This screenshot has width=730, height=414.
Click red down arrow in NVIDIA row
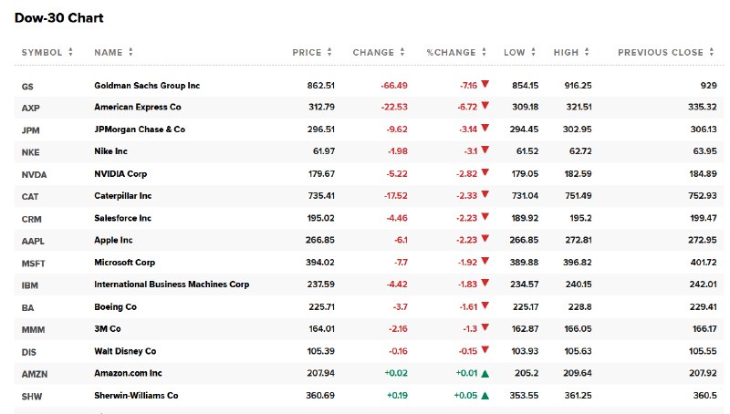click(x=485, y=172)
